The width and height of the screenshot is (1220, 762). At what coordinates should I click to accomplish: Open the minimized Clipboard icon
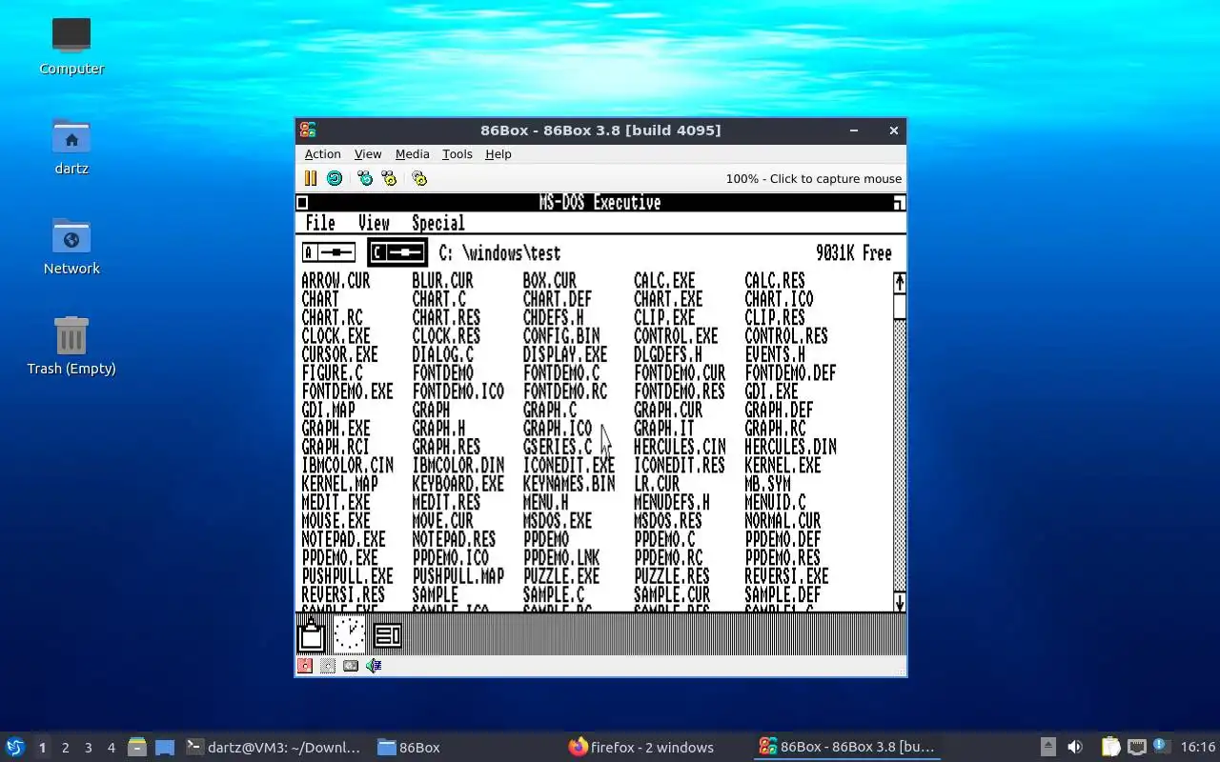[311, 634]
